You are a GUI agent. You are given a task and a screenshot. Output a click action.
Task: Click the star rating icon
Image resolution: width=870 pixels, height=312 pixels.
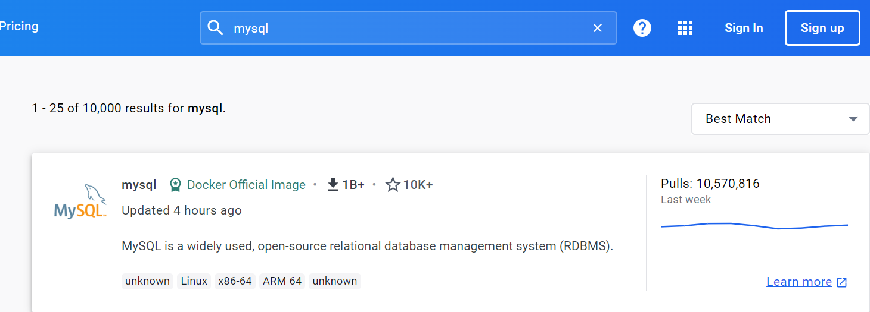pyautogui.click(x=392, y=185)
